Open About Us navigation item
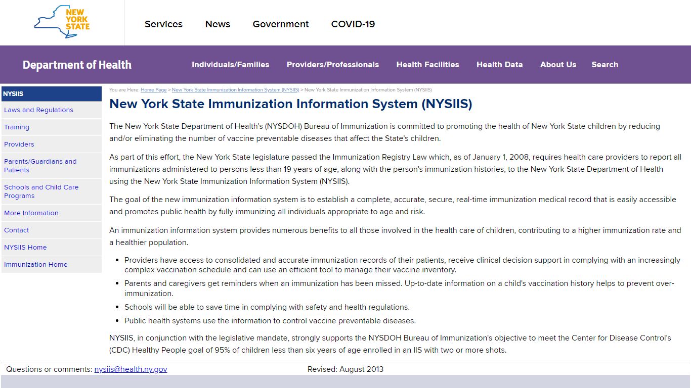 tap(558, 65)
